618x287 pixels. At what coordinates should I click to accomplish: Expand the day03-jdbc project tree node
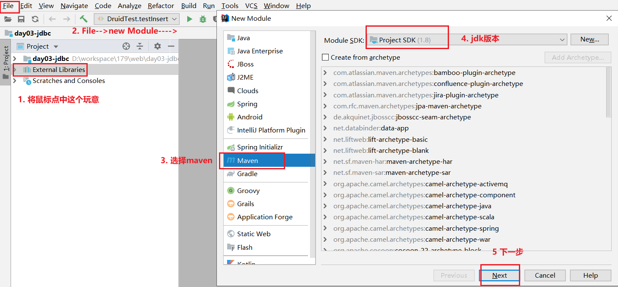tap(15, 58)
